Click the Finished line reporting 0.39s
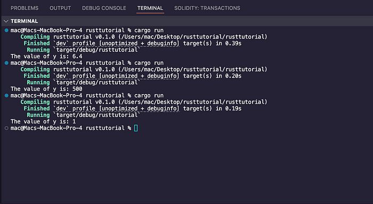Viewport: 373px width, 204px height. [133, 43]
